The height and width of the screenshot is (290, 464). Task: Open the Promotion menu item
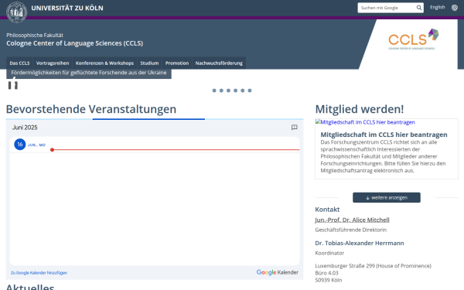click(177, 63)
